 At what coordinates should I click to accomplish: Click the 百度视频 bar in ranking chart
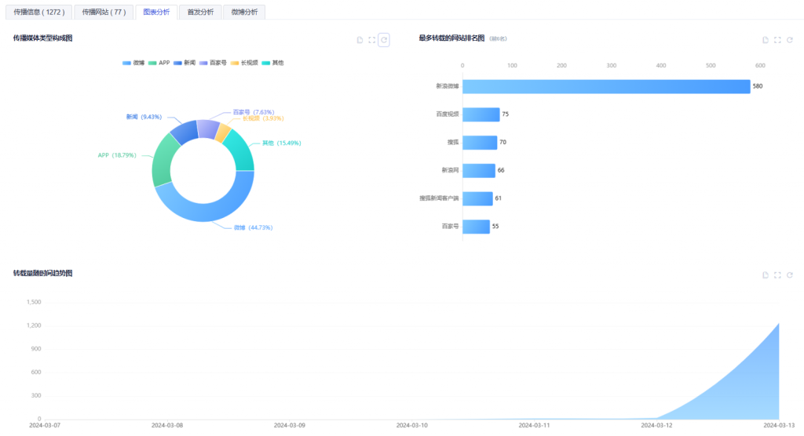481,114
